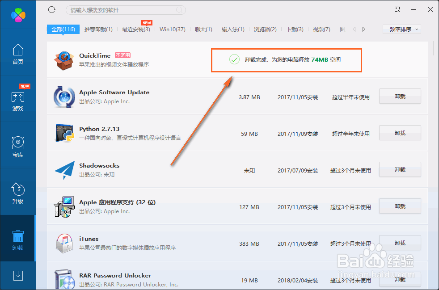Select the 卸载 uninstall icon in sidebar
Screen dimensions: 439x290
18,238
